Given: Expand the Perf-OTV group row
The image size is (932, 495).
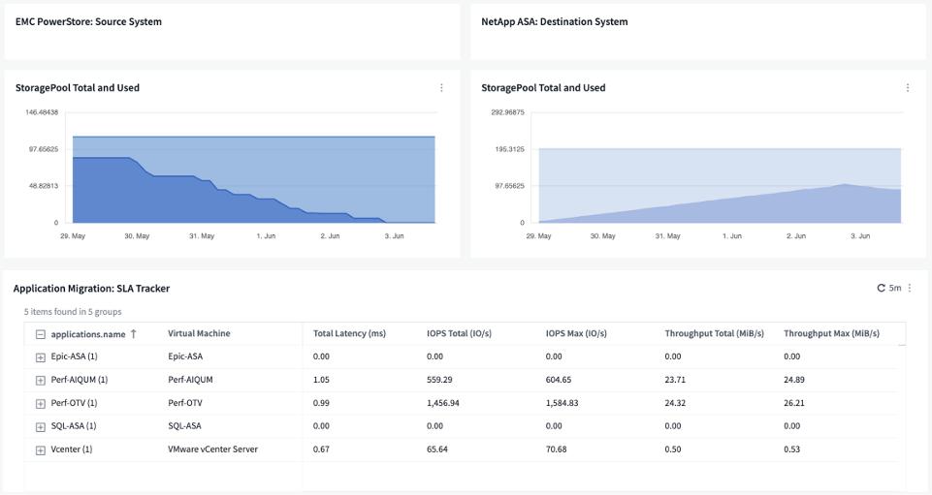Looking at the screenshot, I should 41,404.
